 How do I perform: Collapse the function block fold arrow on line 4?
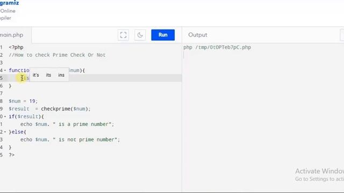pyautogui.click(x=5, y=70)
